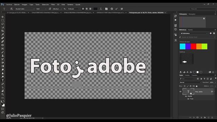Toggle lock all padlock

click(197, 86)
